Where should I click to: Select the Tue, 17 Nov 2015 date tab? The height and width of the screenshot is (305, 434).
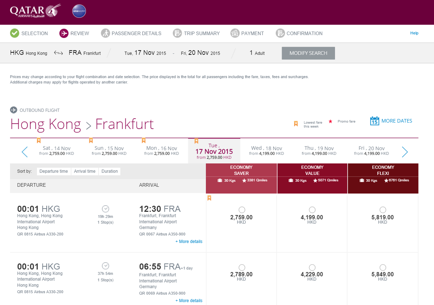pyautogui.click(x=214, y=151)
